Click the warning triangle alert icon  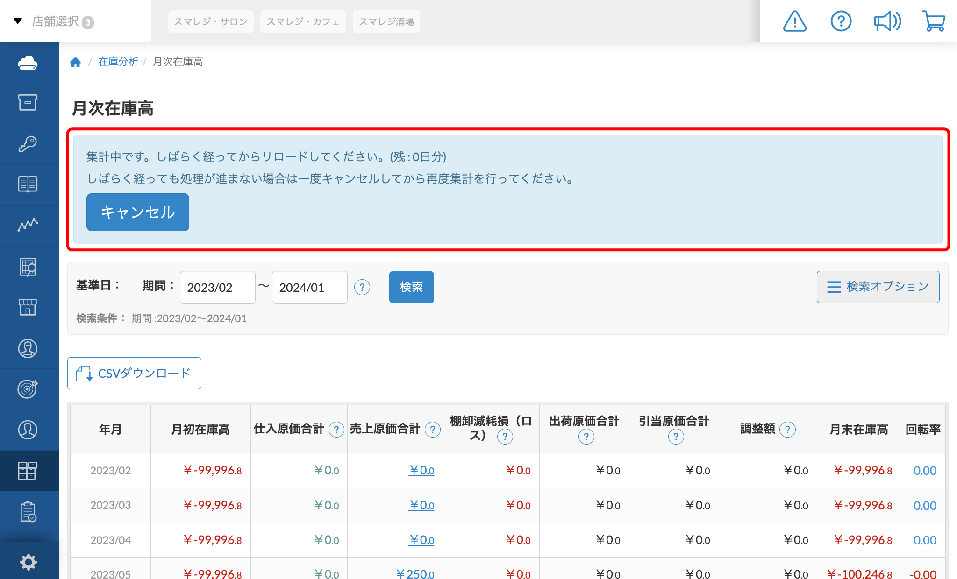point(794,21)
